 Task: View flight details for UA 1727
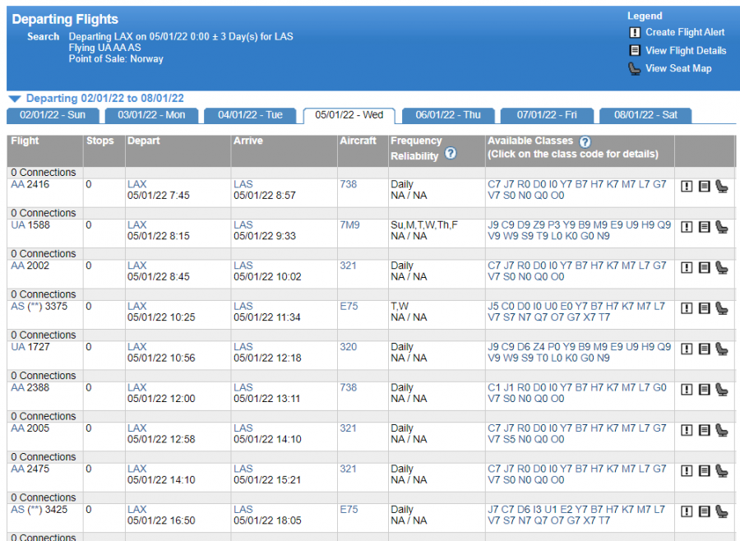(x=704, y=349)
